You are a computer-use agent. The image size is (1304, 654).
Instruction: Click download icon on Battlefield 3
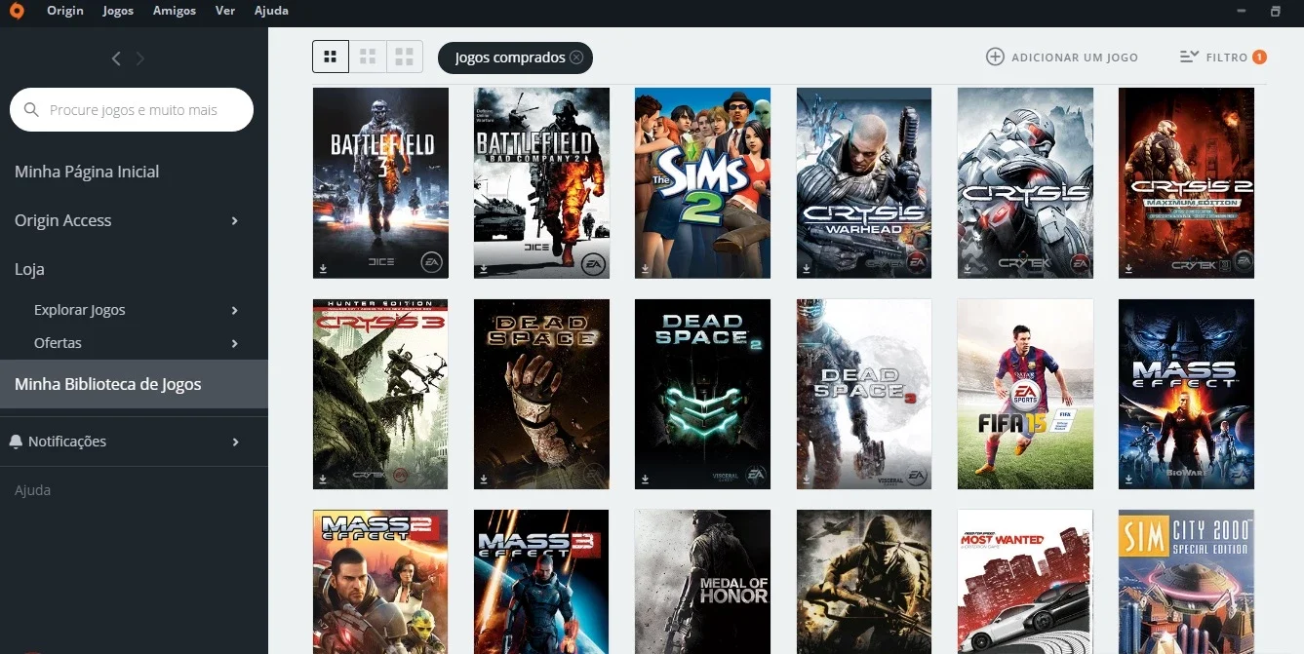coord(323,267)
